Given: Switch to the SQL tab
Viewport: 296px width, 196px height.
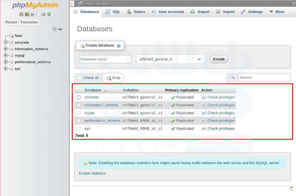Looking at the screenshot, I should pos(113,12).
